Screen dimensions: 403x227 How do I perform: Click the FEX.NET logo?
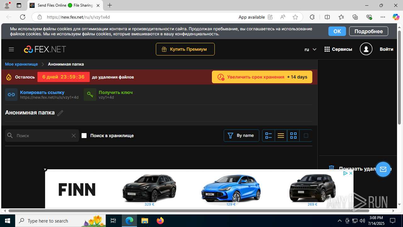[45, 49]
